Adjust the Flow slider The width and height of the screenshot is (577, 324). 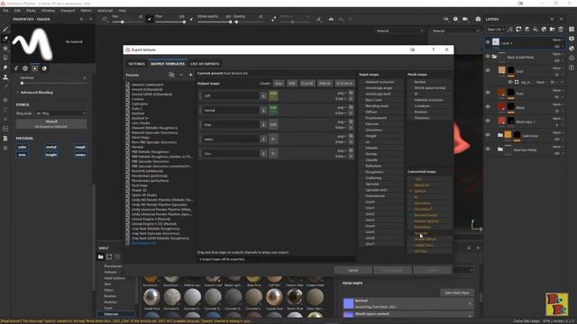pos(170,22)
